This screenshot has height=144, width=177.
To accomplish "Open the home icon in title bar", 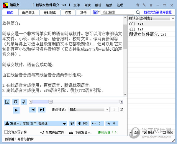I will point(138,5).
